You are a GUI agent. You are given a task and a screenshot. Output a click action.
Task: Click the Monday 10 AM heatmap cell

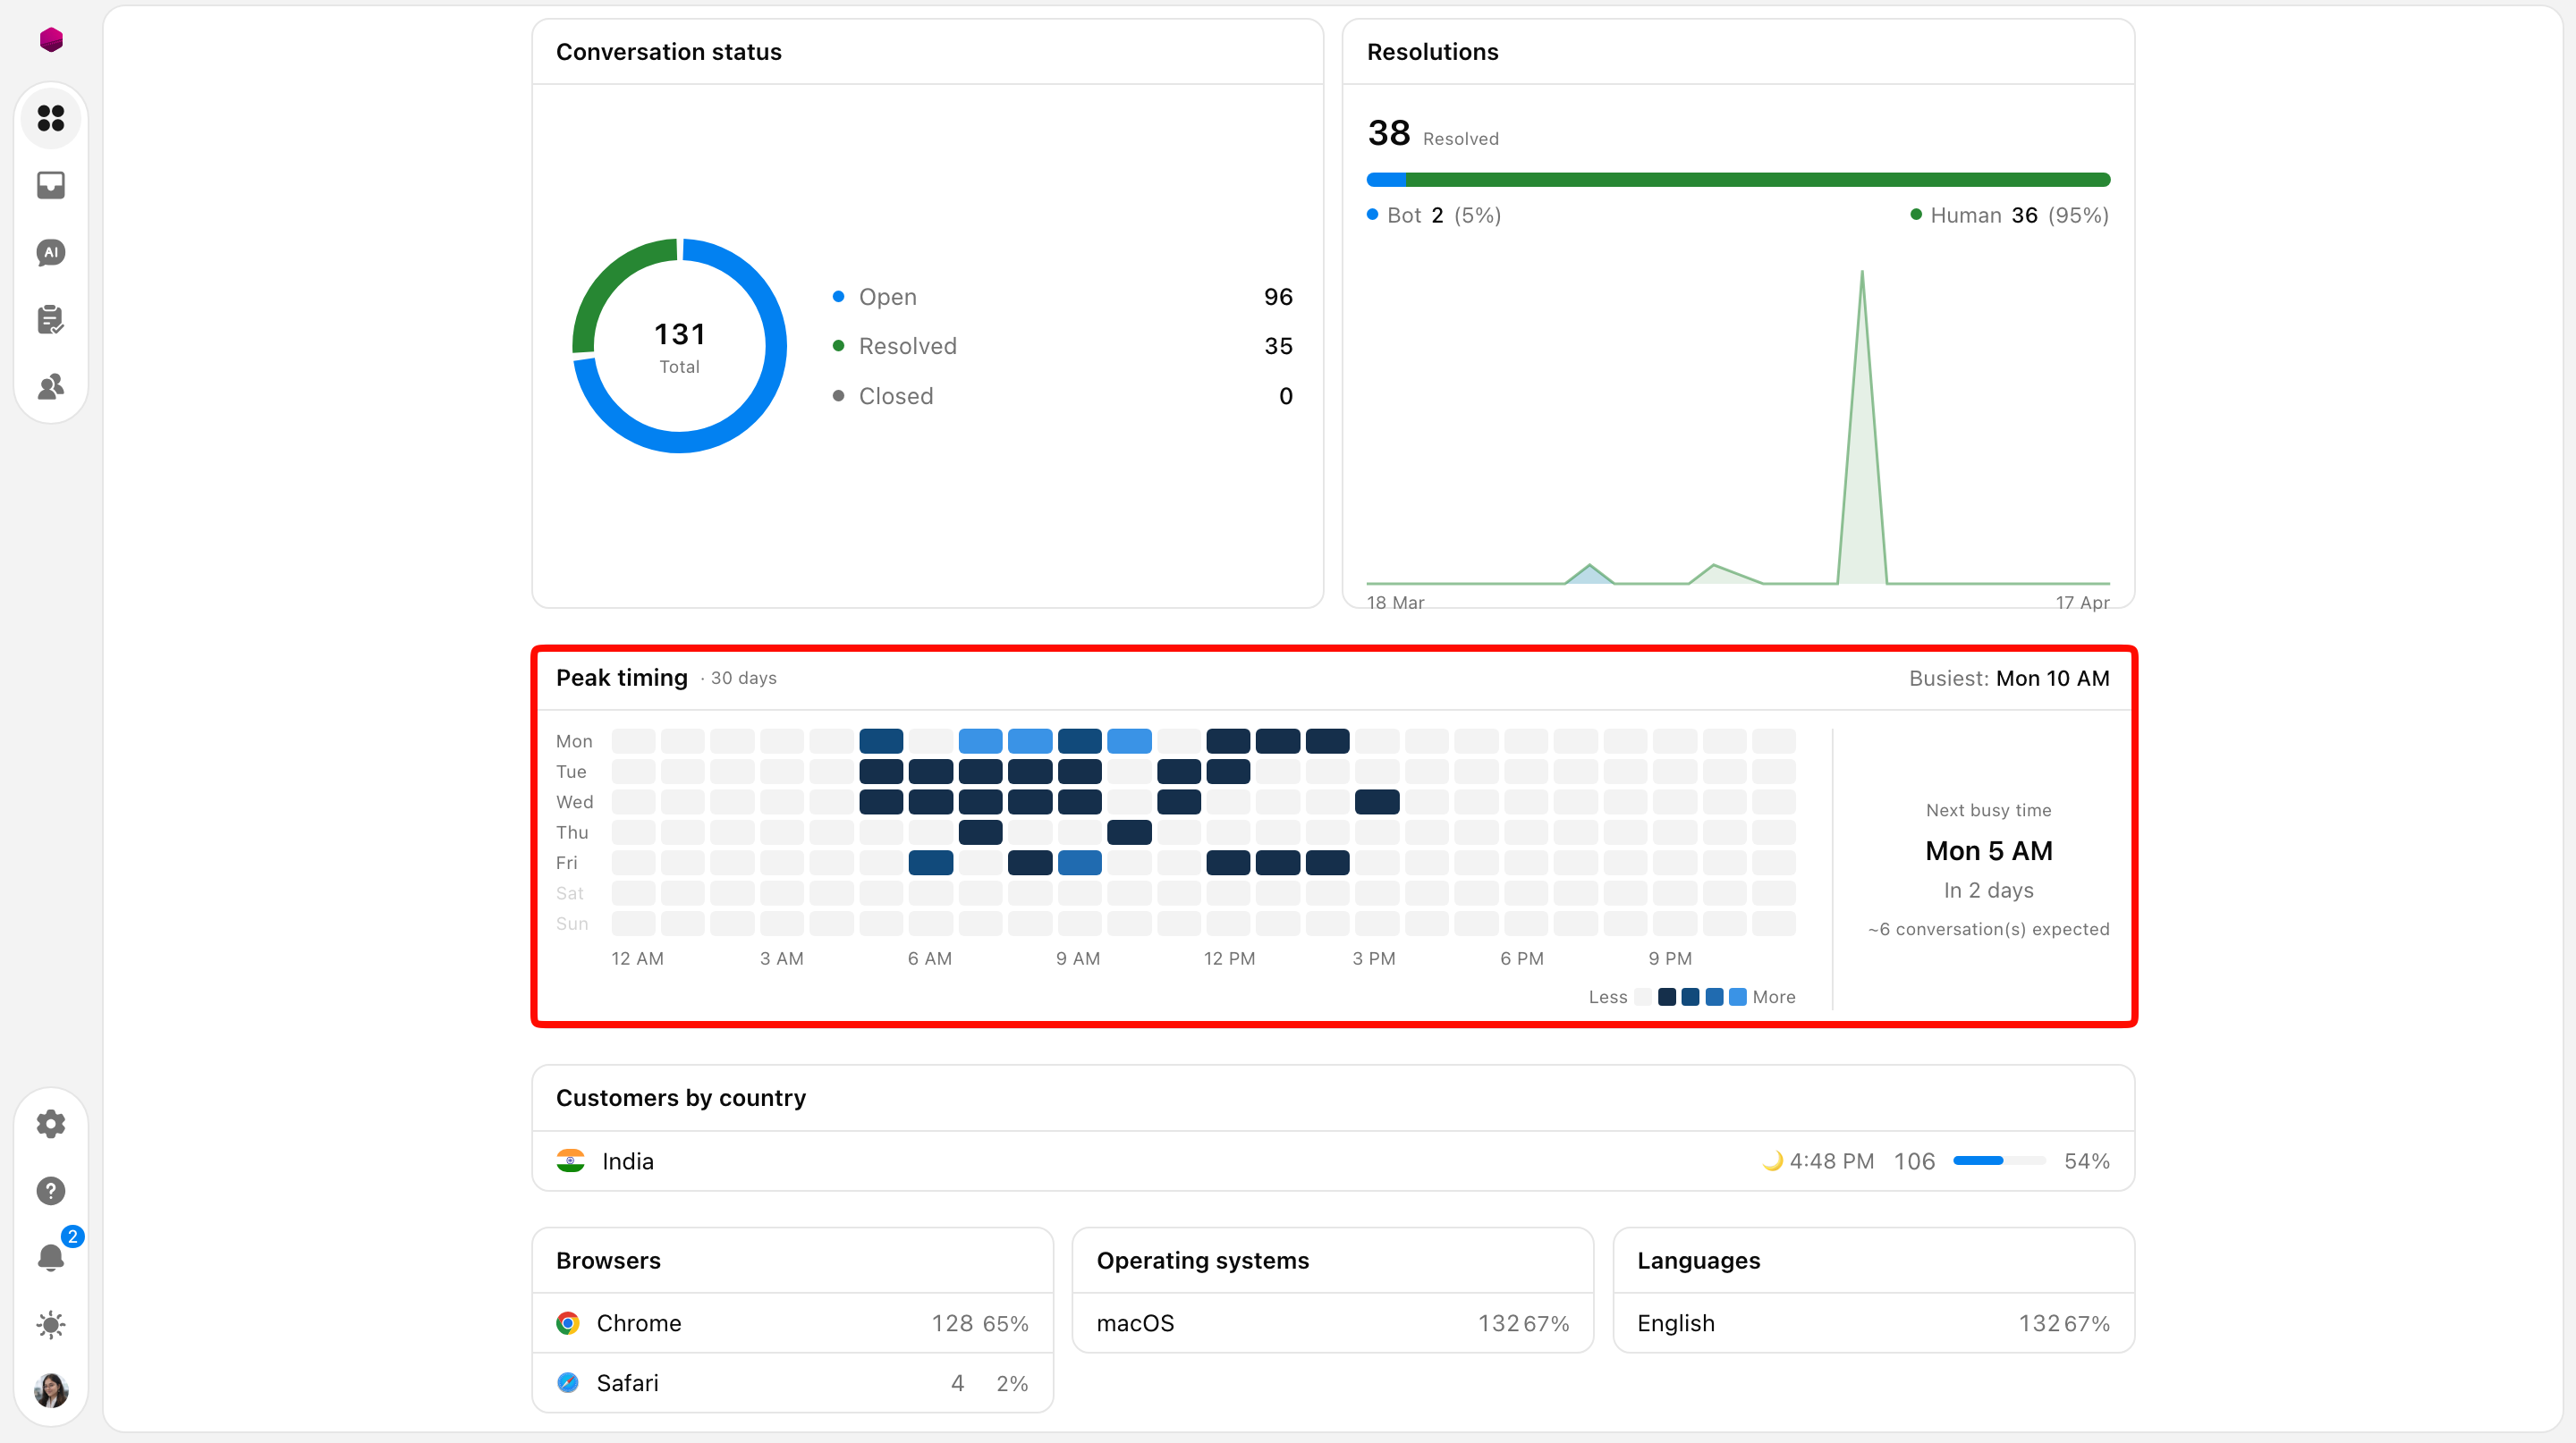pos(1129,741)
